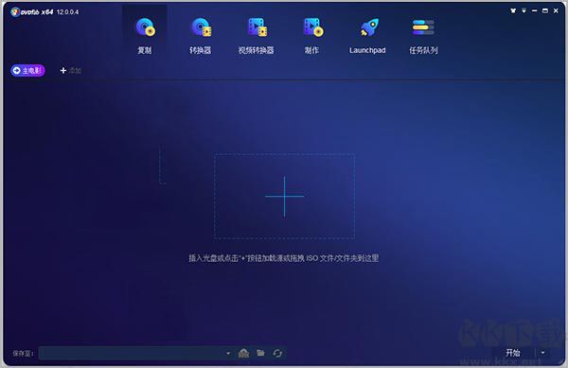Open the title bar dropdown menu arrow
568x368 pixels.
click(x=524, y=10)
